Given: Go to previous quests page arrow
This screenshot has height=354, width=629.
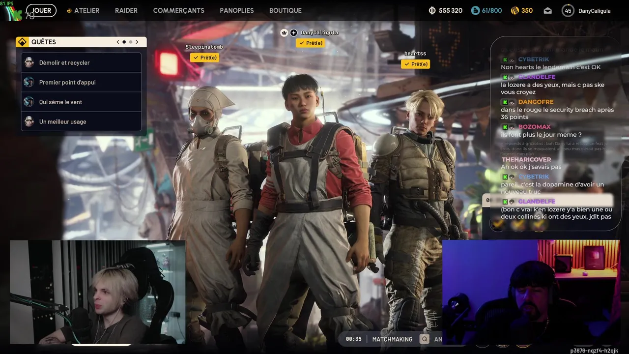Looking at the screenshot, I should point(118,42).
